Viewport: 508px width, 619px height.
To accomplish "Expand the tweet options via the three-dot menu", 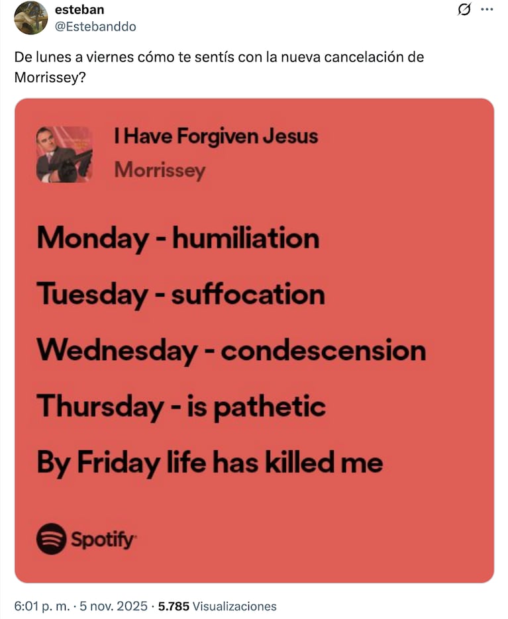I will pos(488,9).
